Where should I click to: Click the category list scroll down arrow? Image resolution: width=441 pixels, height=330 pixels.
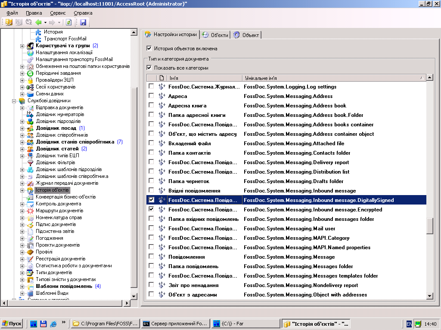click(x=429, y=296)
